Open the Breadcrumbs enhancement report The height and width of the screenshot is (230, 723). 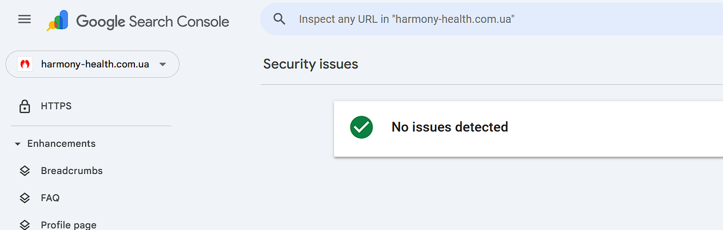tap(72, 171)
